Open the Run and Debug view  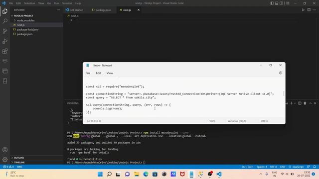coord(5,41)
